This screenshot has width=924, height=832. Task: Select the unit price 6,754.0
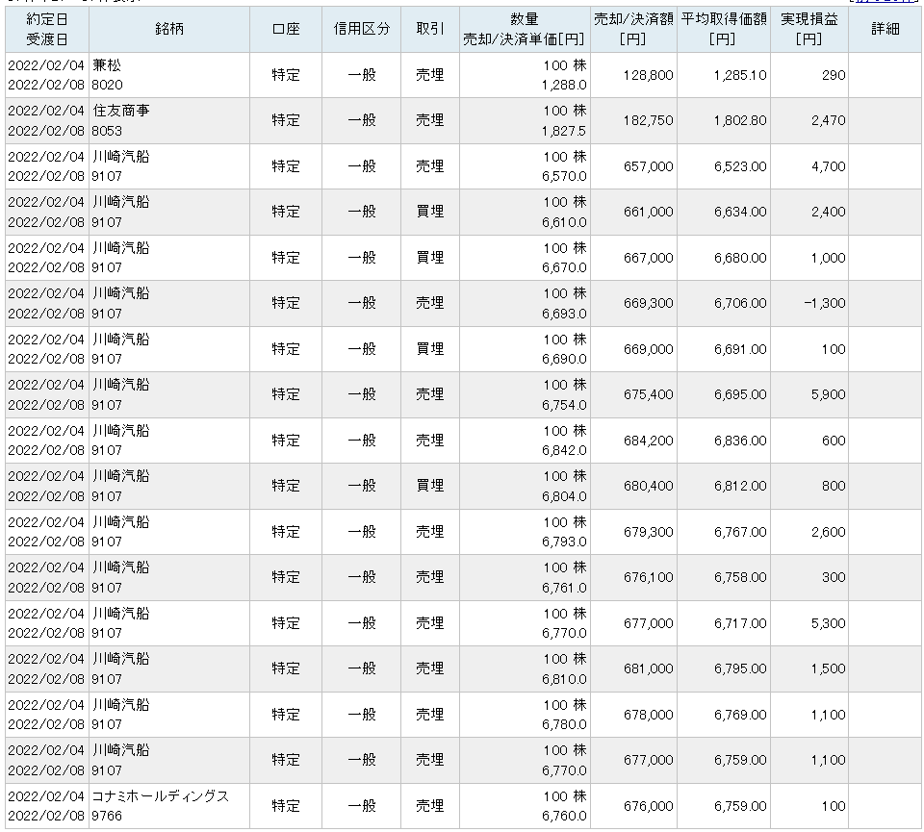tap(565, 405)
